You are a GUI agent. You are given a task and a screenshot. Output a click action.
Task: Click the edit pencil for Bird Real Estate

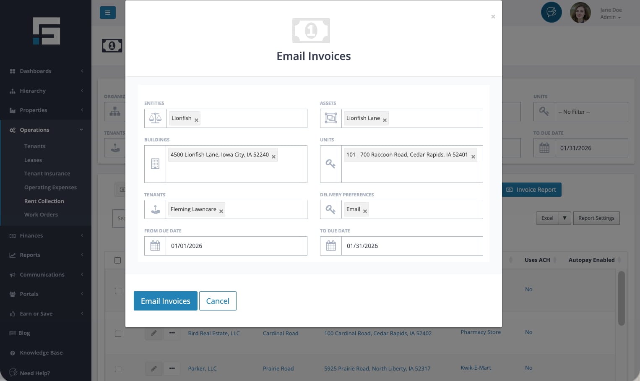[154, 333]
